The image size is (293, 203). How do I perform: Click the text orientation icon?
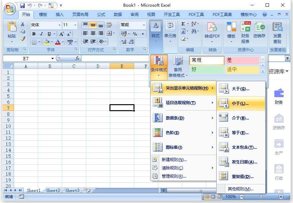[x=101, y=41]
